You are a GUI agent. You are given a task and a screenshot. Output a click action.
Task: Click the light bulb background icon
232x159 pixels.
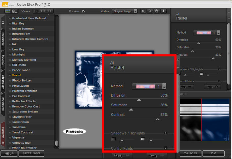163,11
